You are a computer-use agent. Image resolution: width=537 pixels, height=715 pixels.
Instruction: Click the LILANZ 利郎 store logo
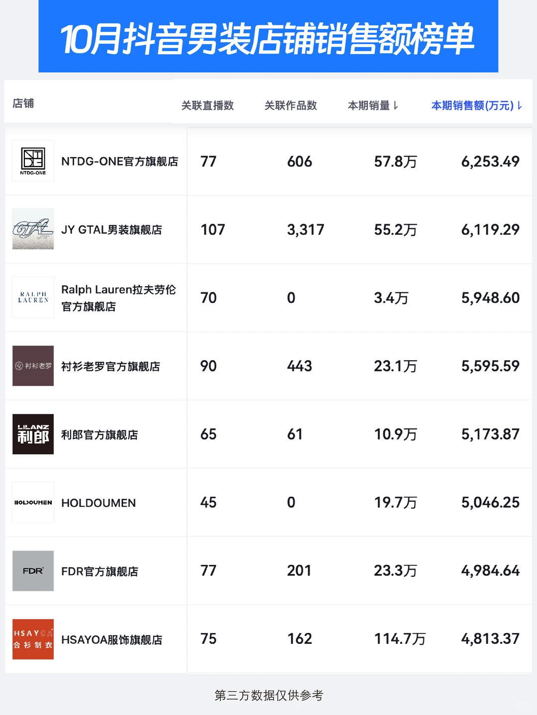coord(33,434)
